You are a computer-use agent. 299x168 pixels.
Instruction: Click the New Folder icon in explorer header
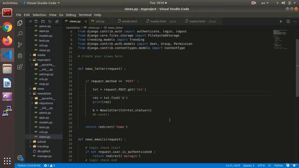[x=43, y=21]
